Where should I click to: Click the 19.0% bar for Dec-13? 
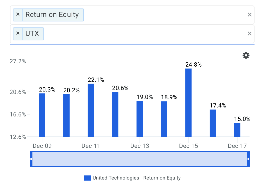140,119
